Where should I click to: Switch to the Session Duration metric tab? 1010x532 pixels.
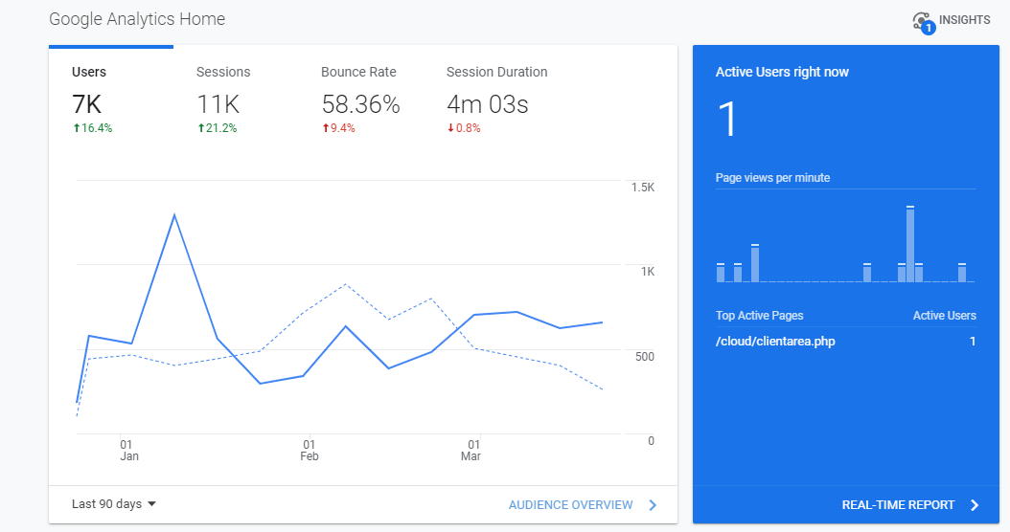click(497, 99)
